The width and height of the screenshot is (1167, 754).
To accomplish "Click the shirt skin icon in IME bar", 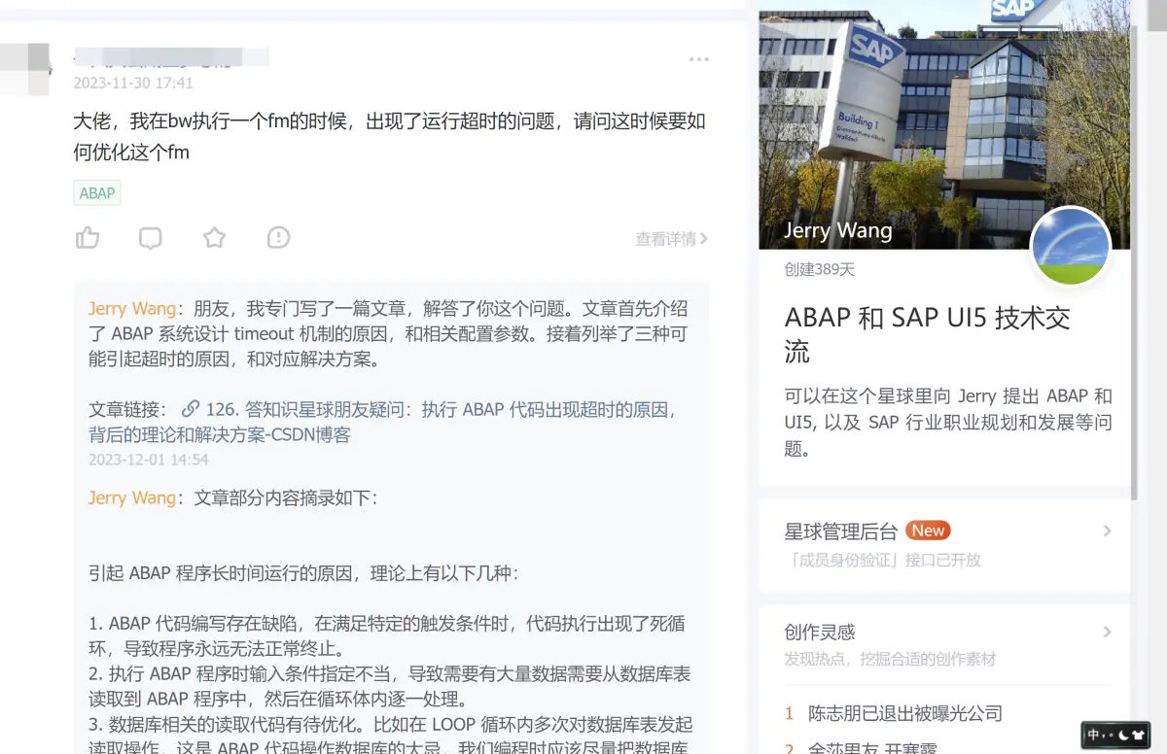I will pyautogui.click(x=1139, y=735).
